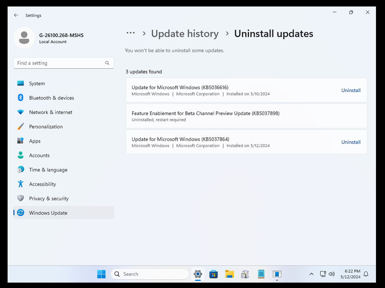
Task: Minimize the Settings window
Action: [335, 12]
